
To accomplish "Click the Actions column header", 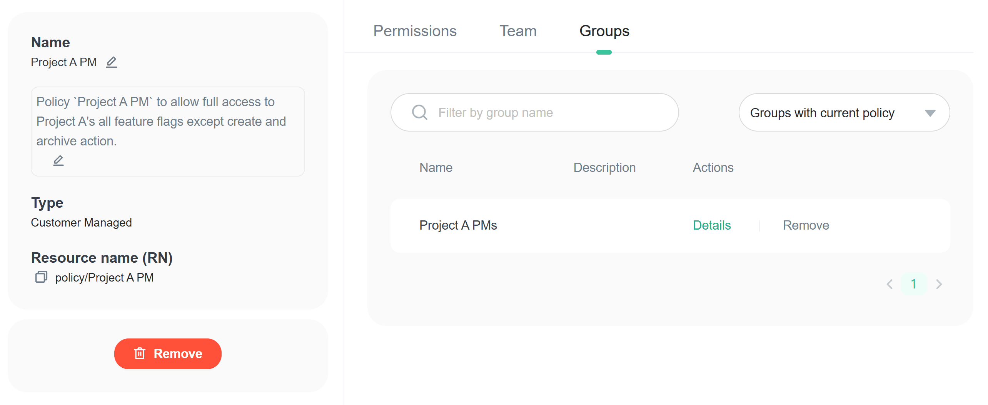I will [x=713, y=168].
